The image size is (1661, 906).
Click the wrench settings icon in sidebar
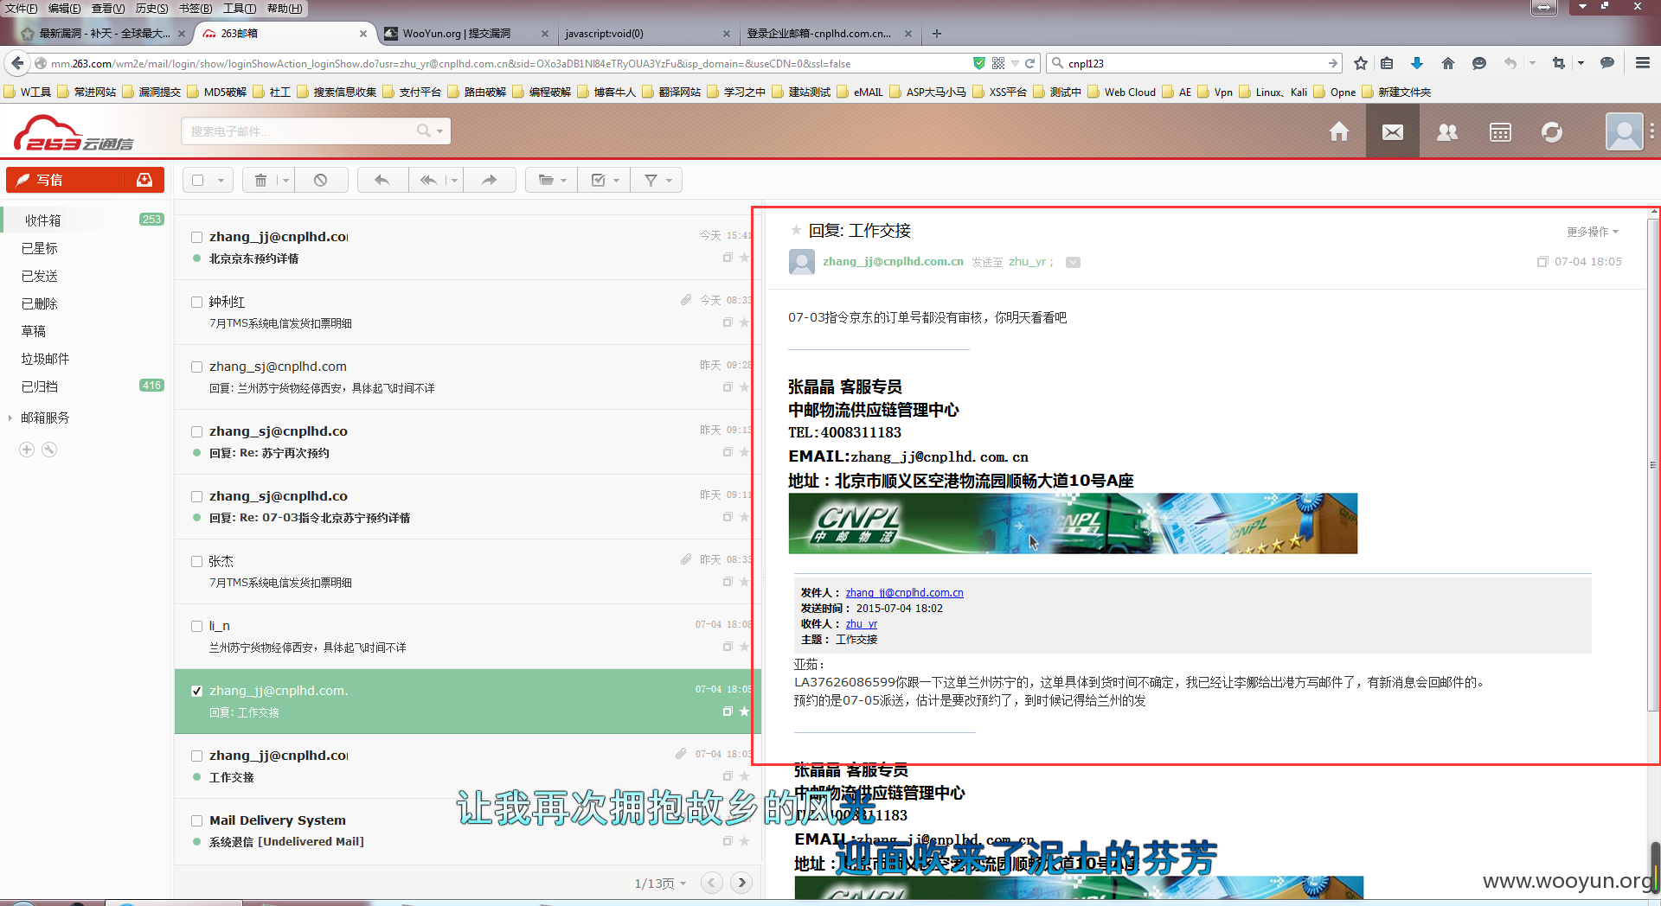point(49,450)
